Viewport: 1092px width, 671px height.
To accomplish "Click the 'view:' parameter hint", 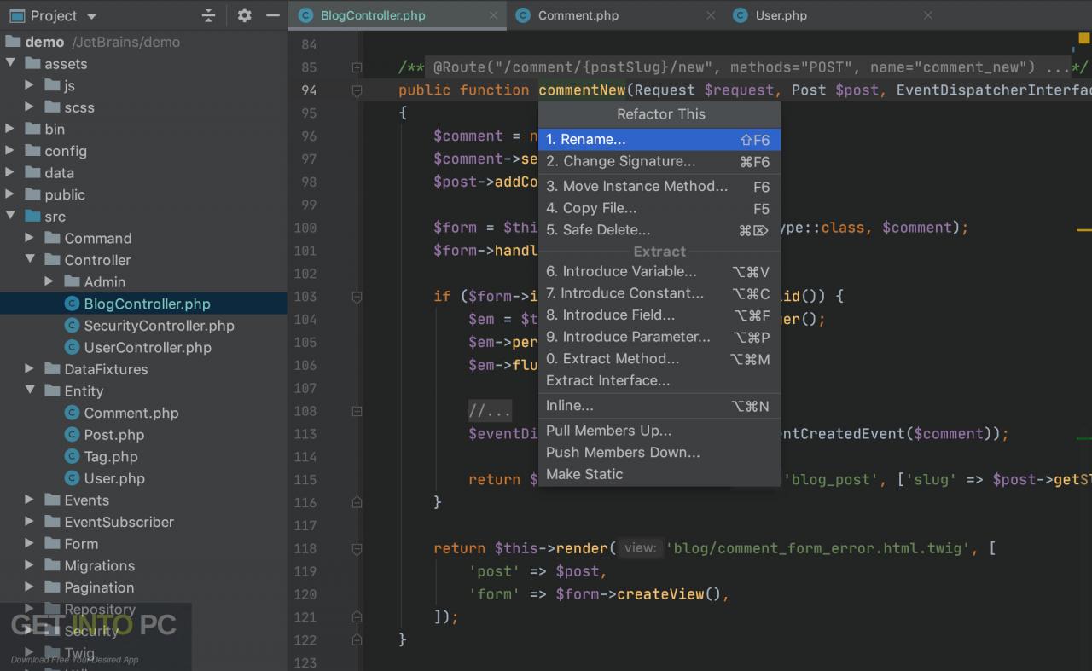I will [x=640, y=548].
